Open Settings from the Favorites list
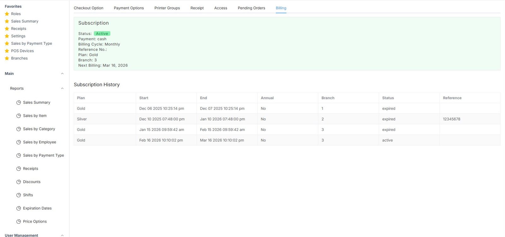The height and width of the screenshot is (237, 505). click(18, 36)
